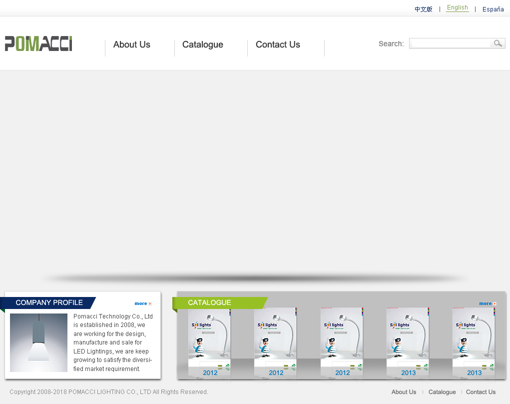
Task: Click the more link in Catalogue panel
Action: coord(488,303)
